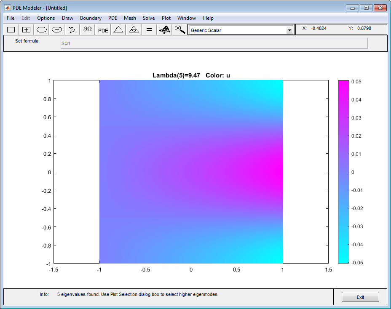
Task: Open the Window menu
Action: tap(187, 18)
